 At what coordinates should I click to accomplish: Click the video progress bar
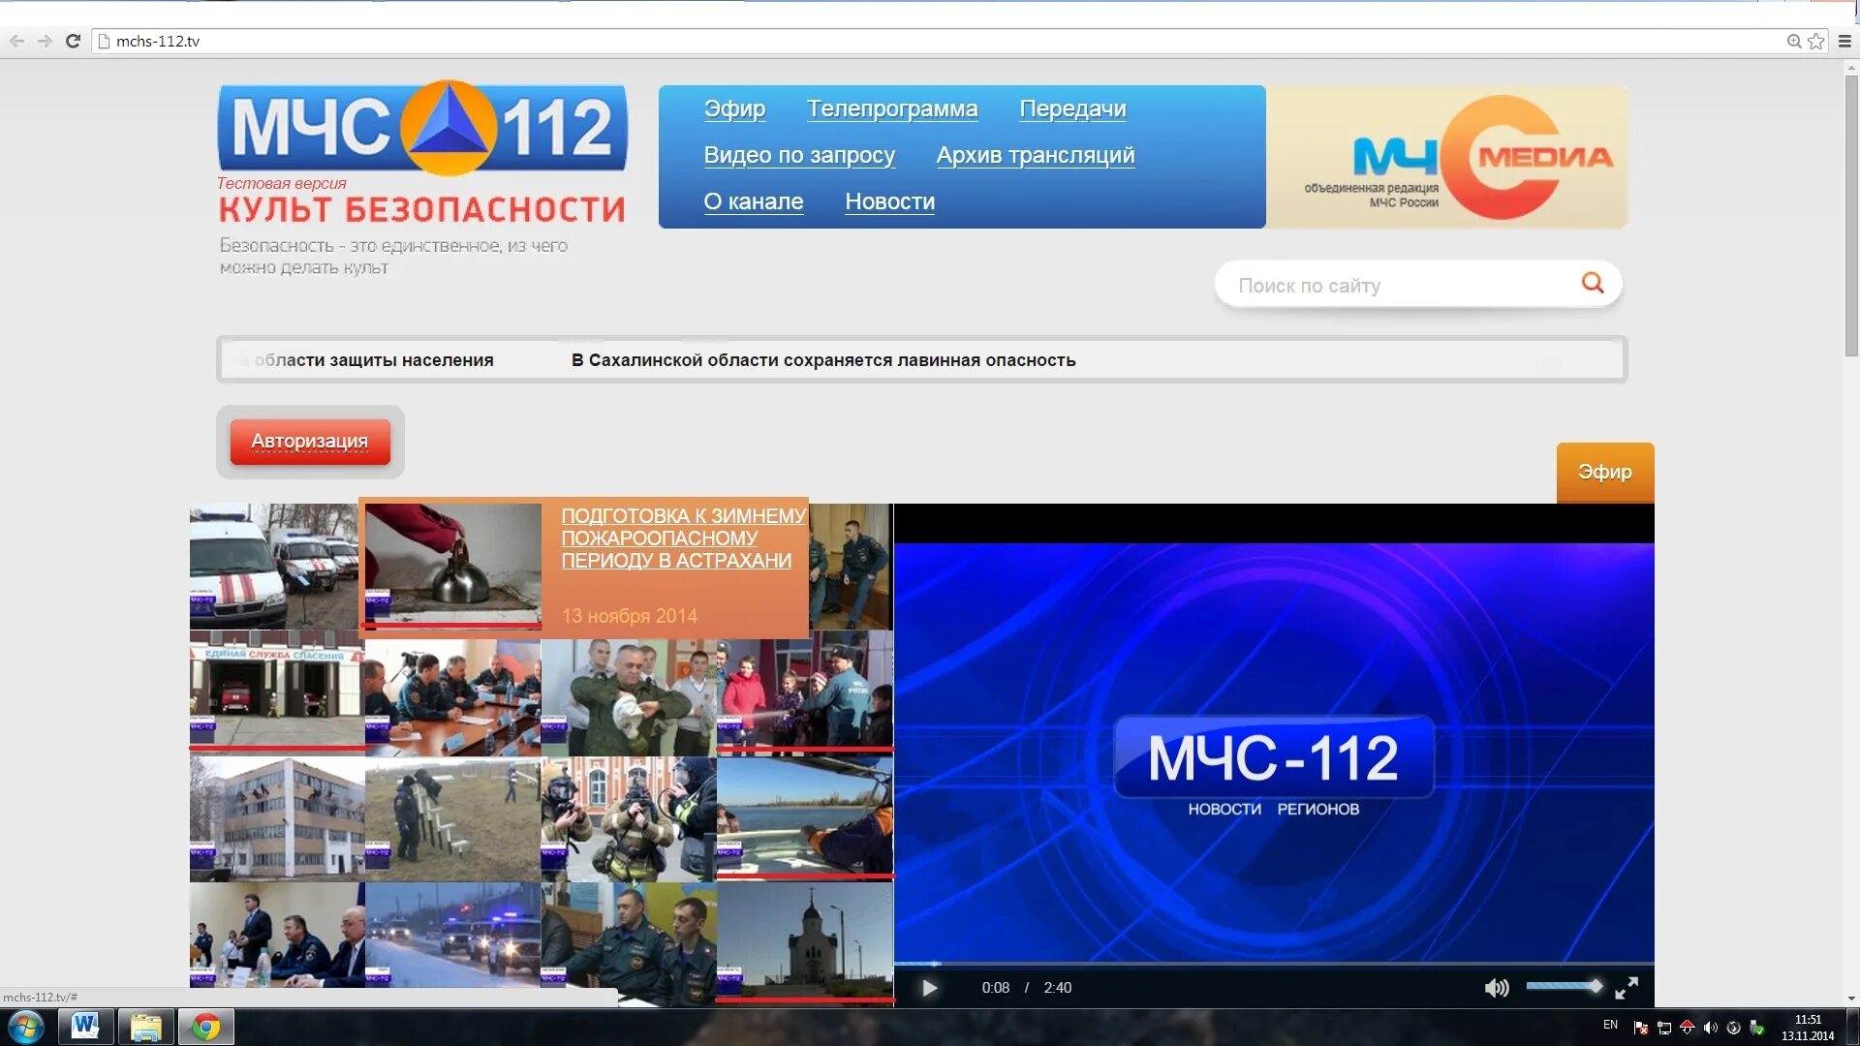[1273, 964]
